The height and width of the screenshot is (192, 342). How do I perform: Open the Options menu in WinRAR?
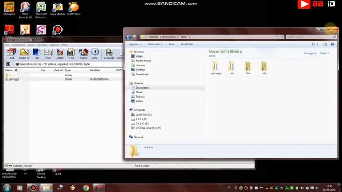coord(55,45)
